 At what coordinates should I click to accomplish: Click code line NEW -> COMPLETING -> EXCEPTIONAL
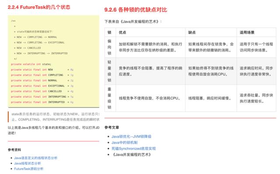[x=39, y=42]
